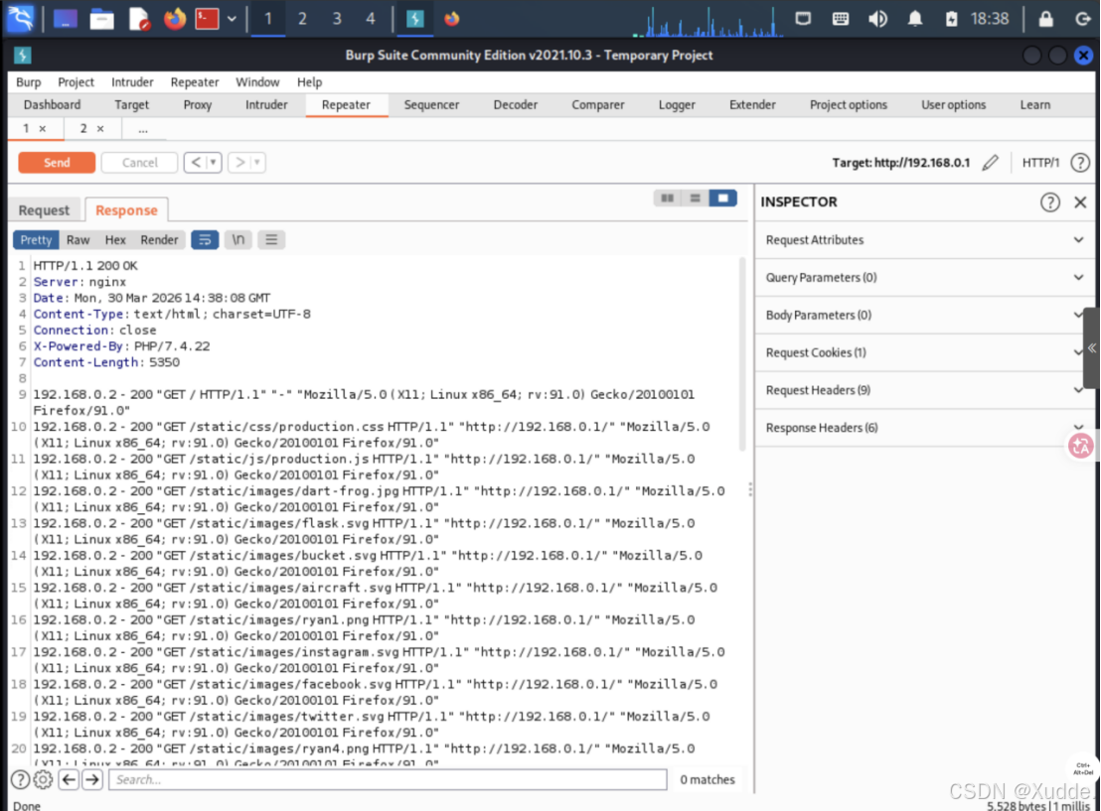The image size is (1101, 811).
Task: Open the file manager from the panel
Action: click(101, 19)
